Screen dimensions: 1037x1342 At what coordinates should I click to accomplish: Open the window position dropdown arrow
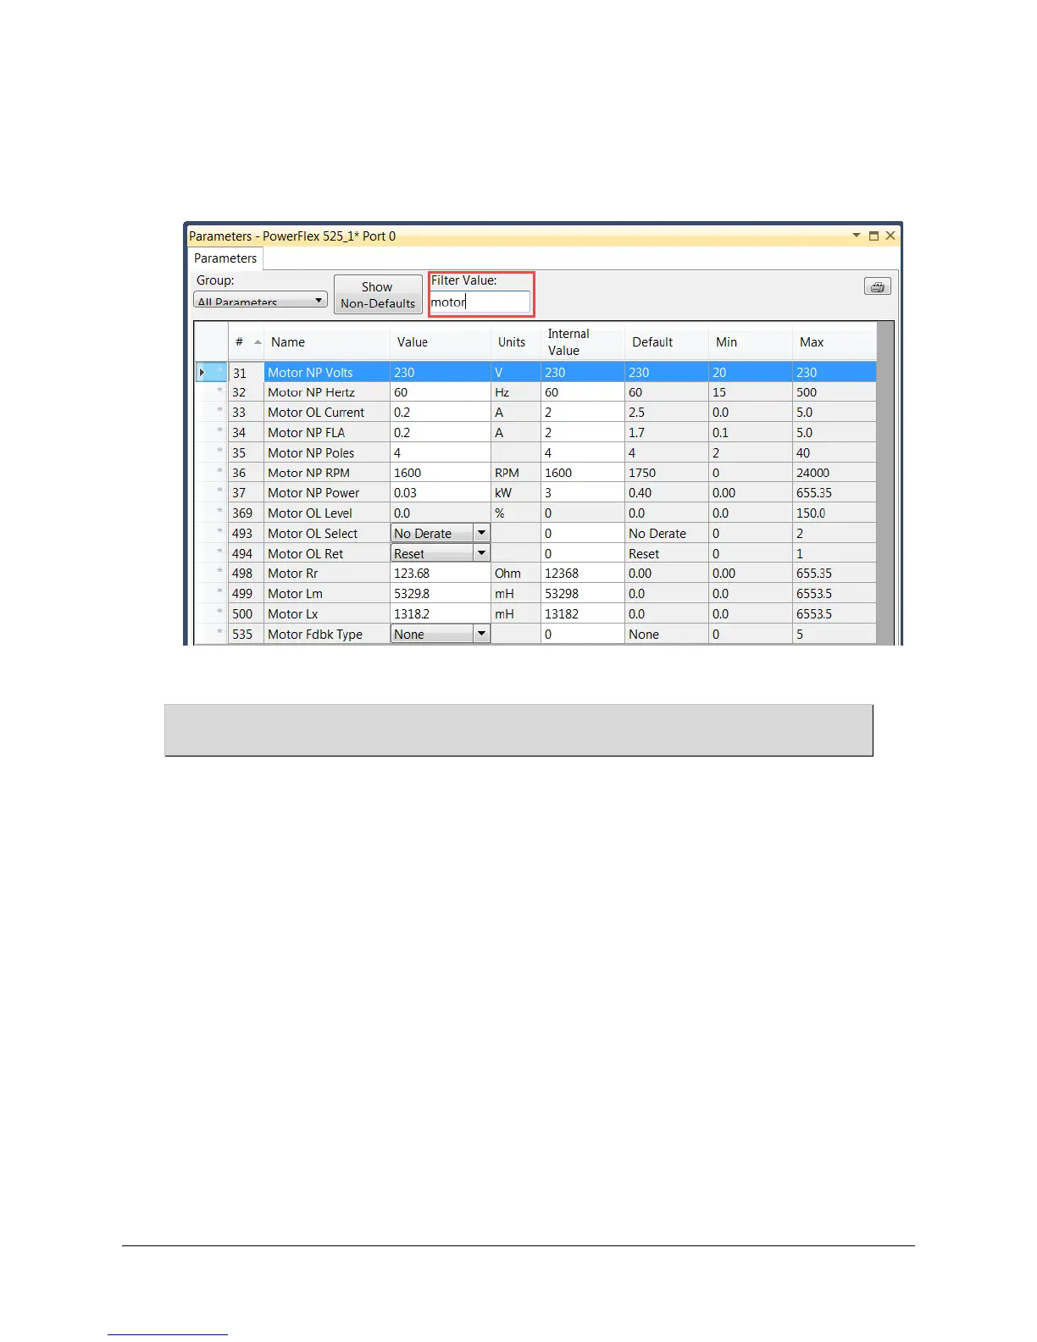[x=857, y=236]
